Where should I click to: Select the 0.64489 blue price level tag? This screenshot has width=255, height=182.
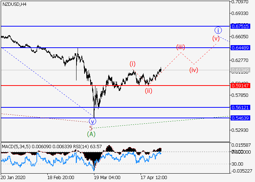[240, 48]
